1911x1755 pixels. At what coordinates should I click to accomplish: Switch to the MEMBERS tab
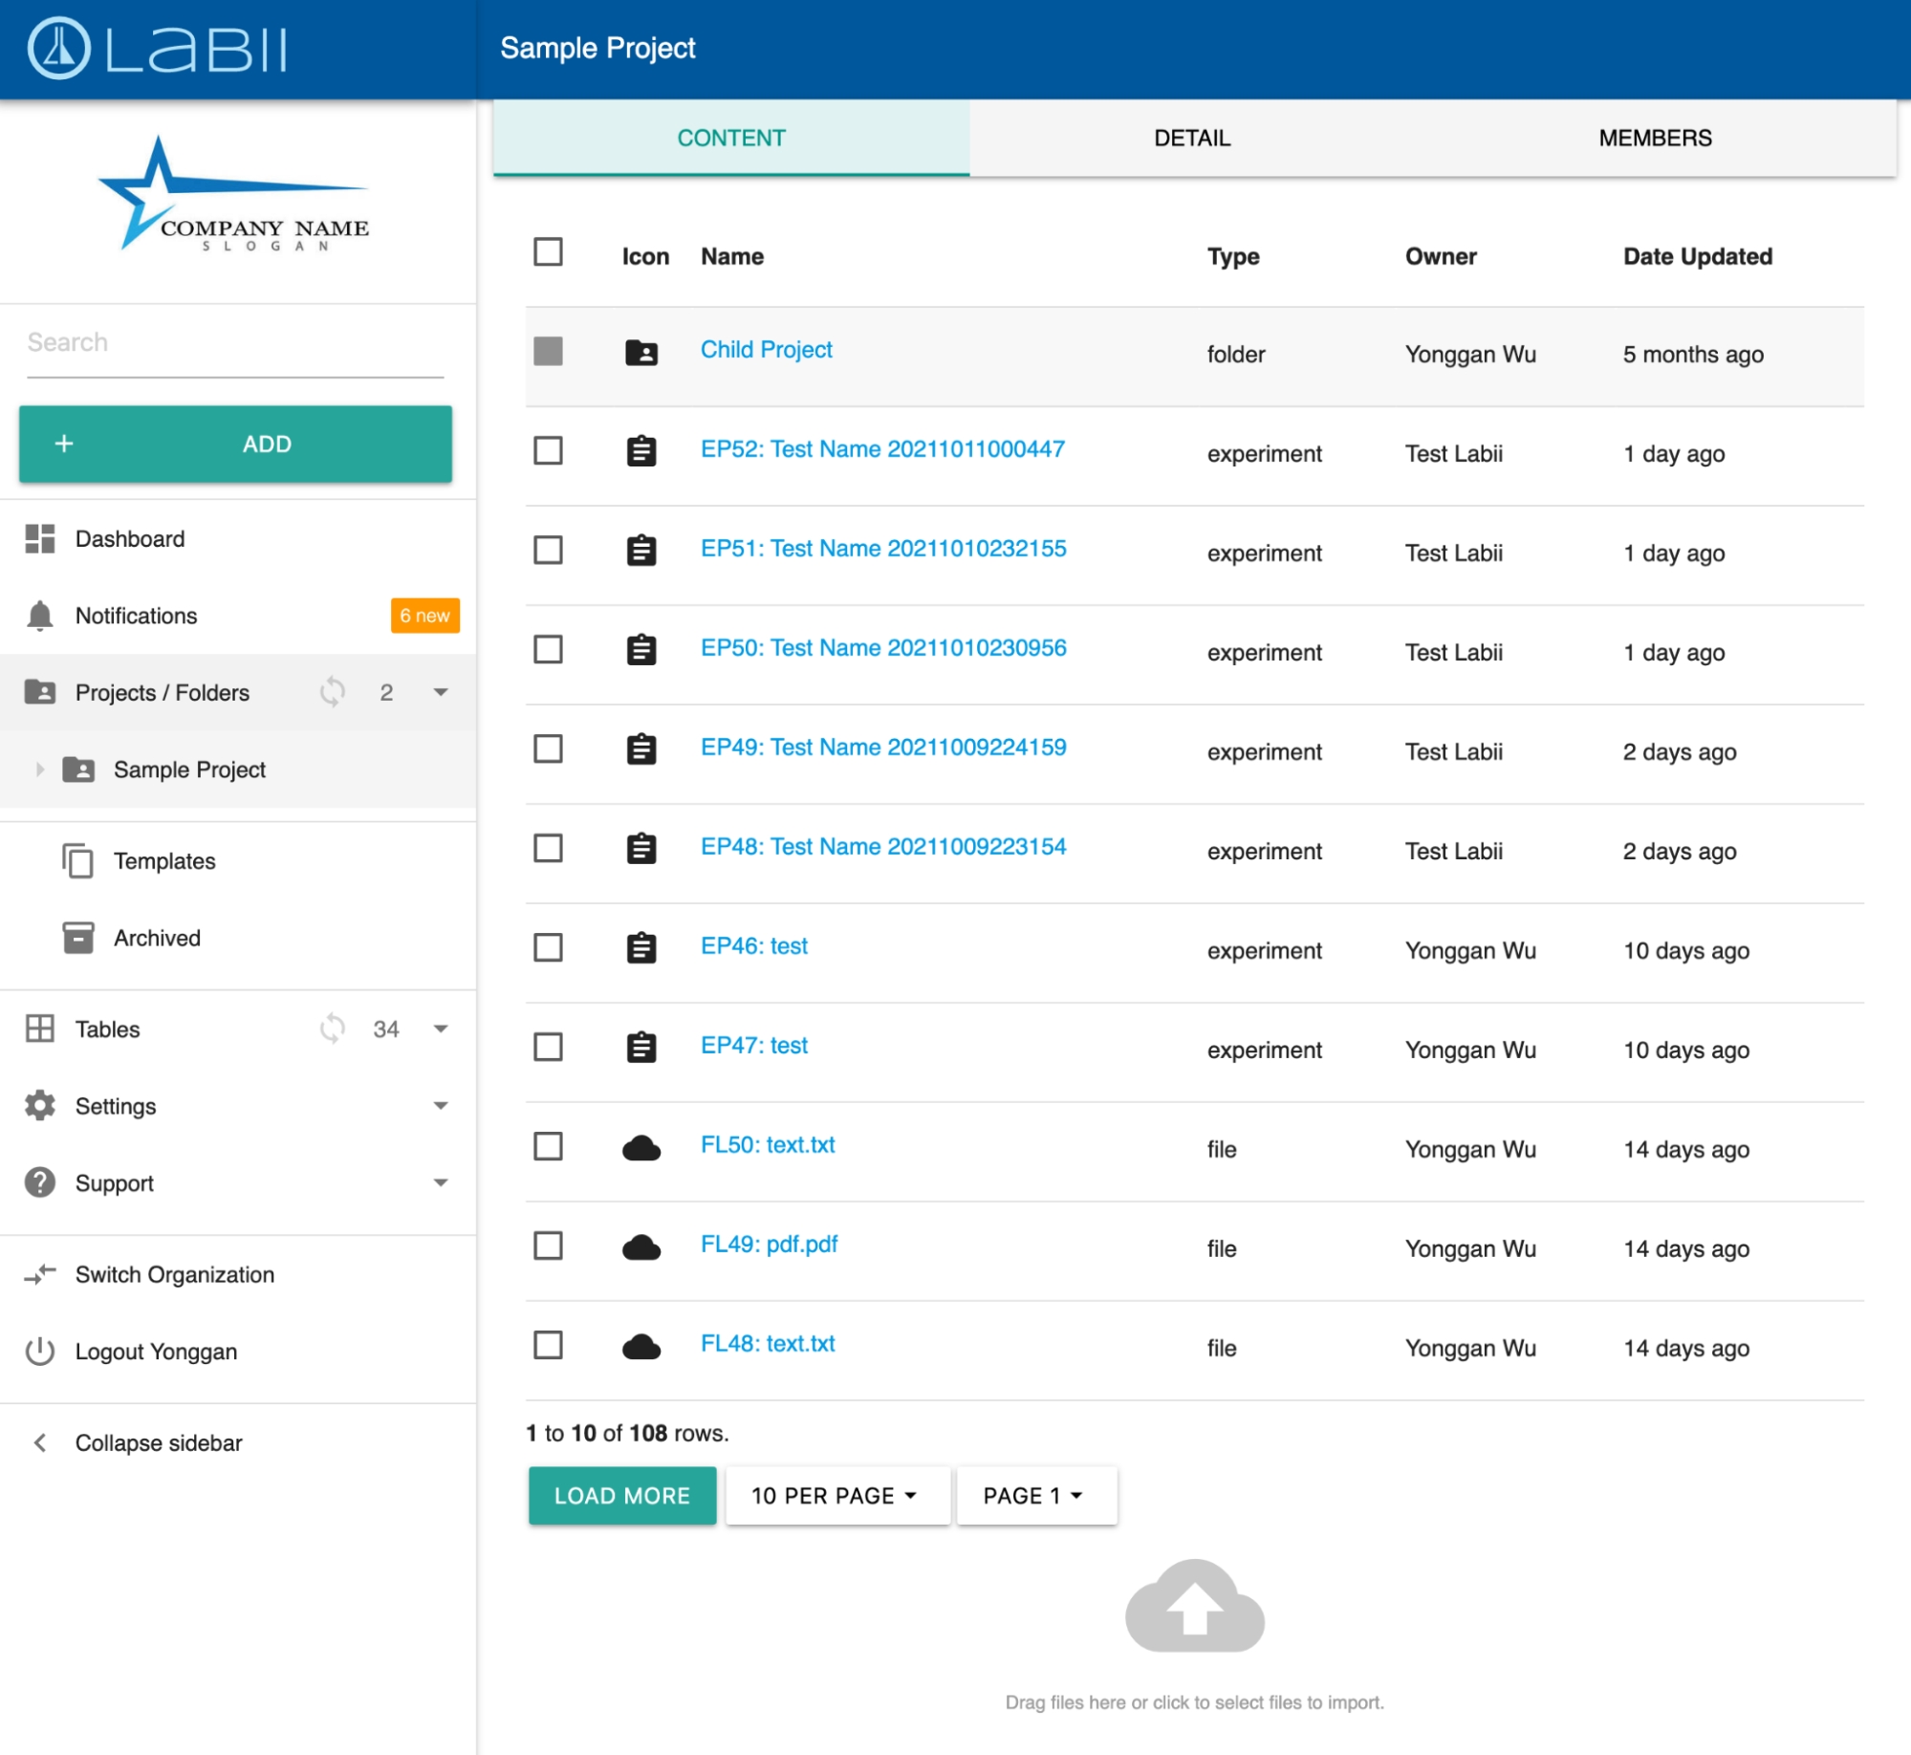coord(1655,138)
